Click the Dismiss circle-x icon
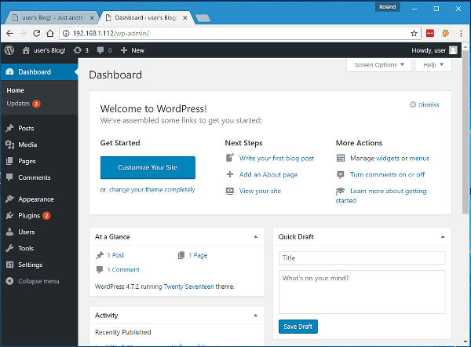 413,104
